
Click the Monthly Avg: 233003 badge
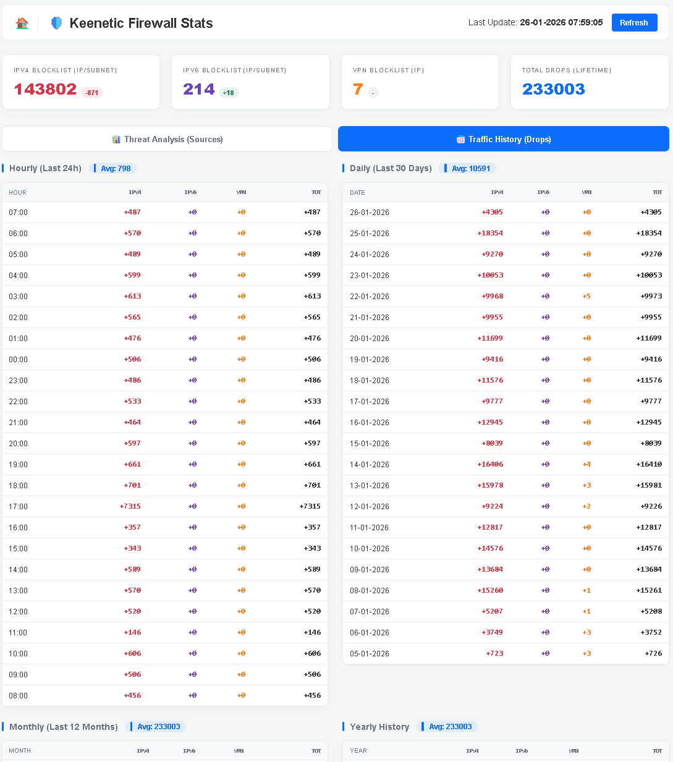[155, 727]
